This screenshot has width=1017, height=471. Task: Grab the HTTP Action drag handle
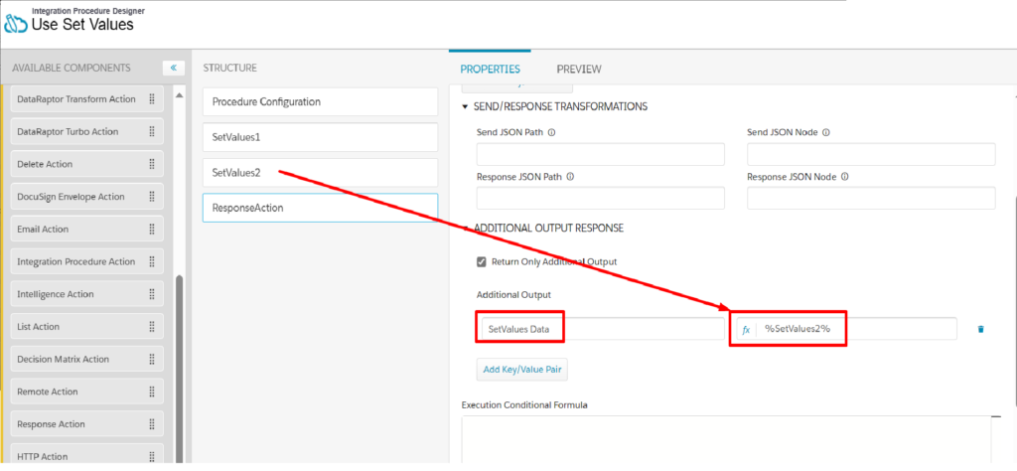click(x=152, y=457)
